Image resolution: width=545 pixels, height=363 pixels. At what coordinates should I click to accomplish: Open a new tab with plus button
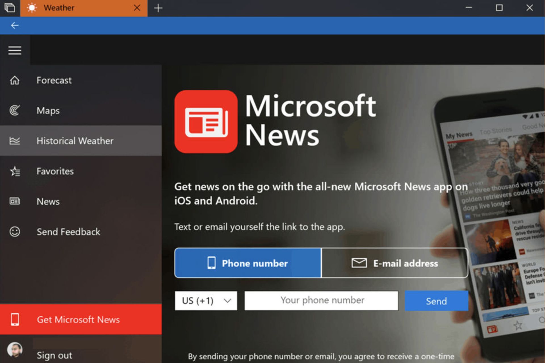click(158, 8)
